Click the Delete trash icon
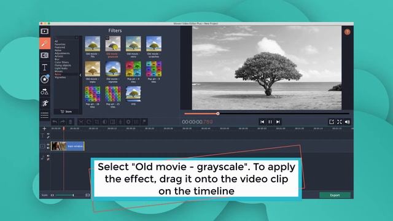 71,122
